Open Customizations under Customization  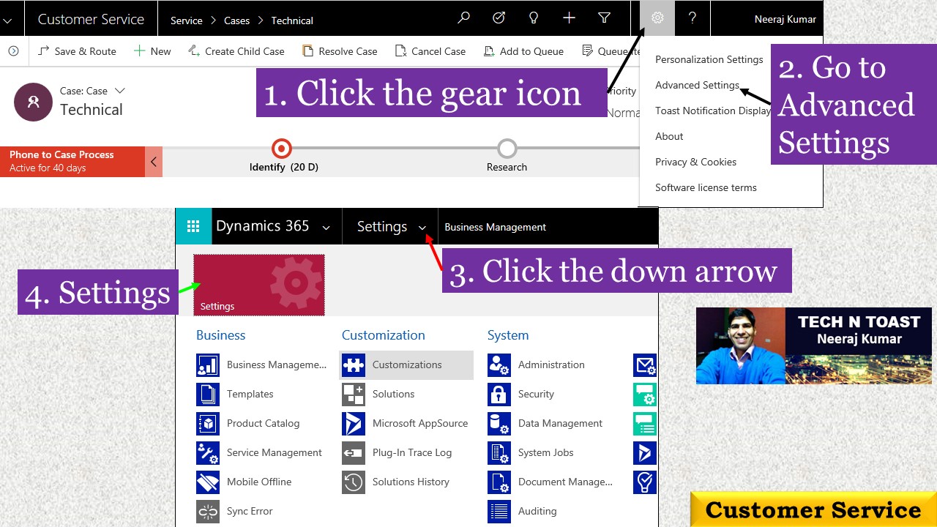coord(406,365)
